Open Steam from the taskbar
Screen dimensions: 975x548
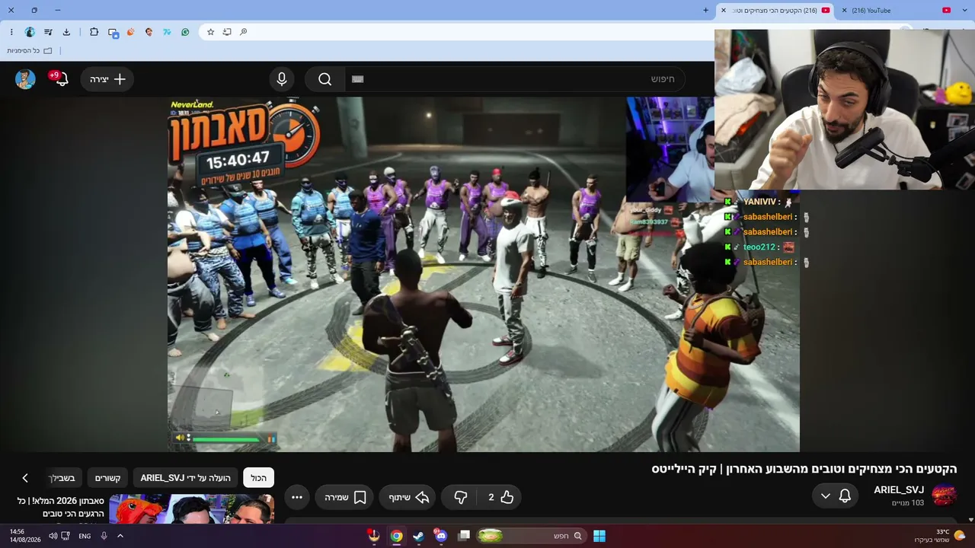[419, 536]
